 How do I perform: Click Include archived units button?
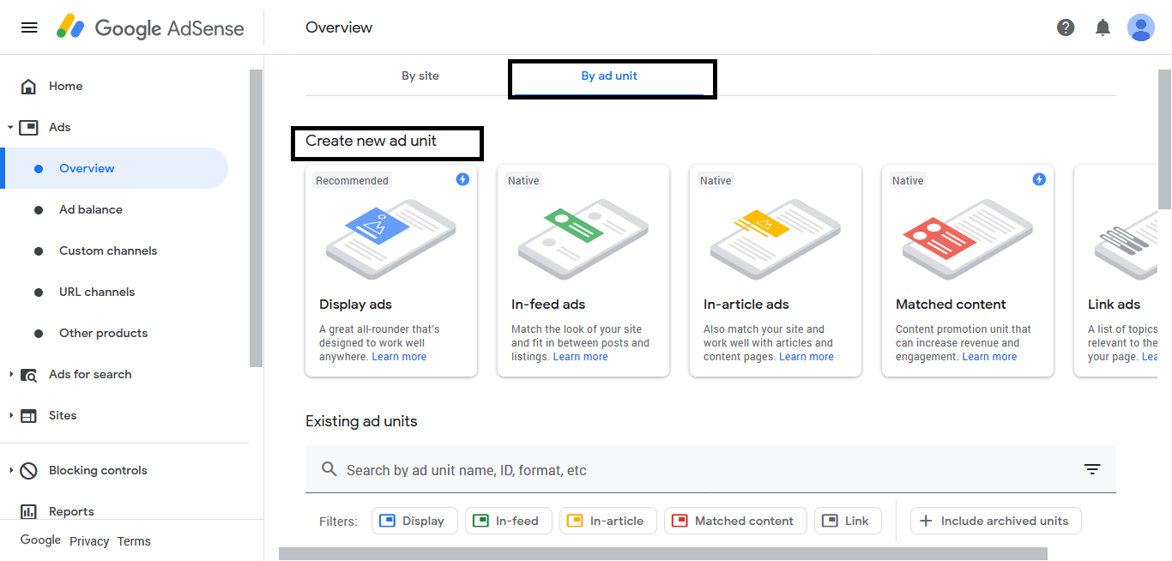click(x=995, y=521)
